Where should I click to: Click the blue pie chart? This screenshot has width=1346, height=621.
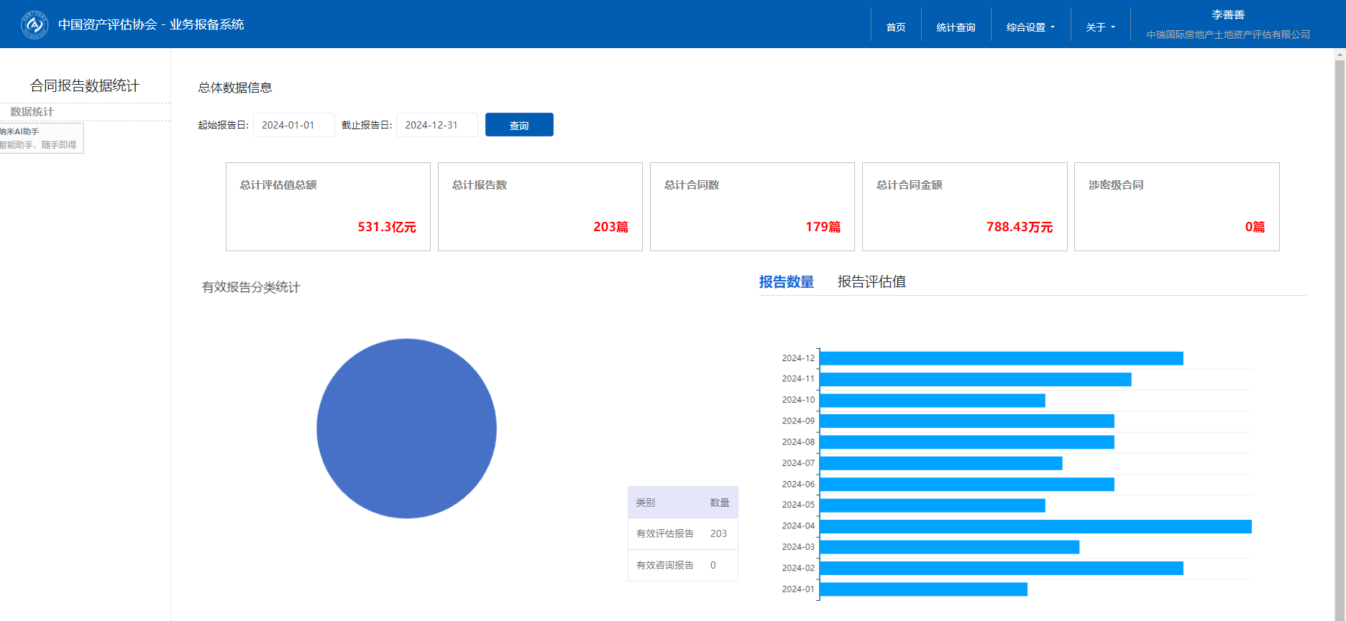tap(406, 429)
